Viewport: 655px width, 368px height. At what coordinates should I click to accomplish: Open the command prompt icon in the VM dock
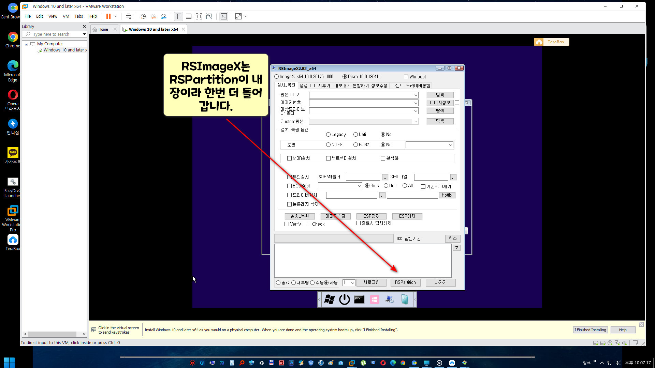[359, 300]
